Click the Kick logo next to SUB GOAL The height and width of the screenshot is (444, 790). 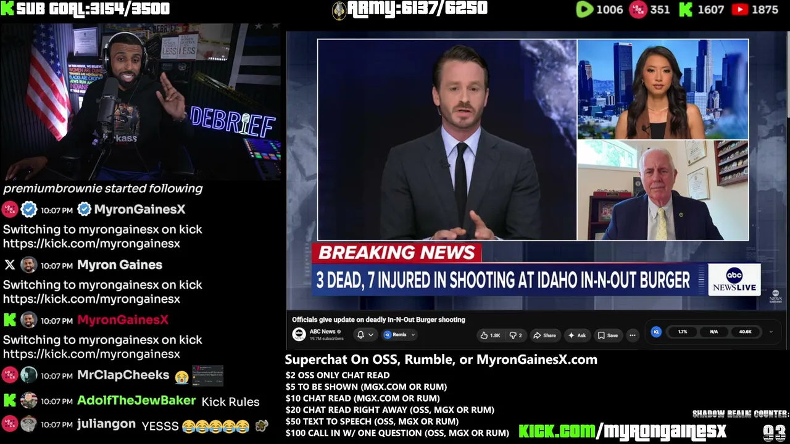[x=7, y=9]
